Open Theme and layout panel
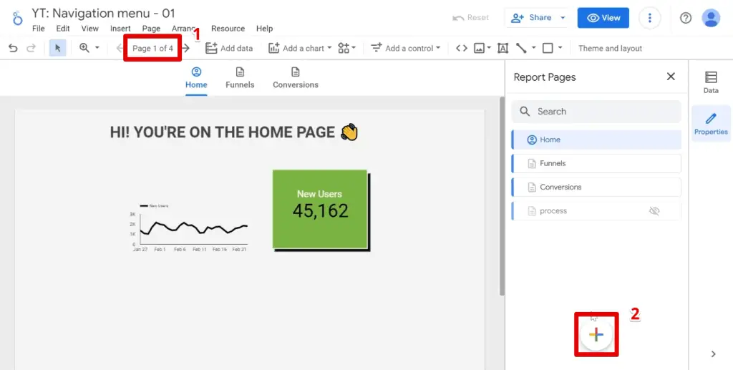This screenshot has height=370, width=733. pyautogui.click(x=610, y=48)
